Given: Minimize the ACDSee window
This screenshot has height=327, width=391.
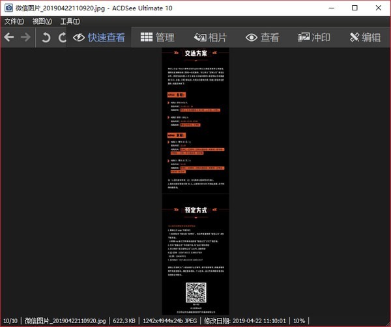Looking at the screenshot, I should [x=332, y=8].
